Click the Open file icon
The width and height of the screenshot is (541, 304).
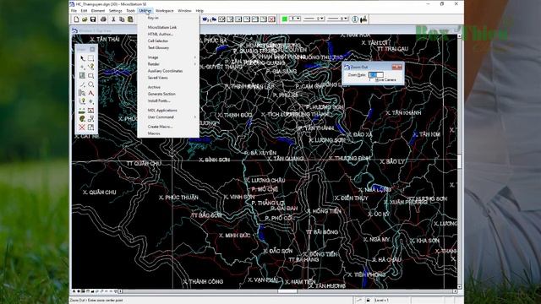tap(85, 19)
